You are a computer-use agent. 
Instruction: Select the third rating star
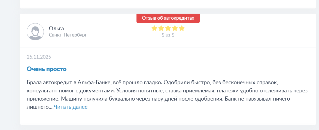coord(168,28)
